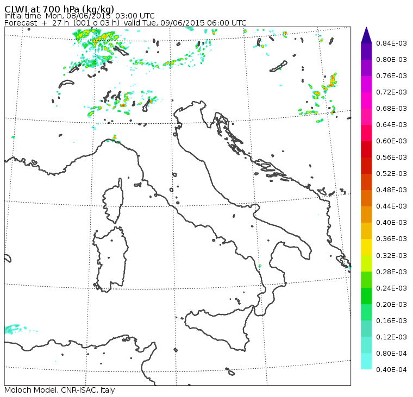Click the colorbar label 0.52E-03
Image resolution: width=413 pixels, height=397 pixels.
(x=391, y=174)
